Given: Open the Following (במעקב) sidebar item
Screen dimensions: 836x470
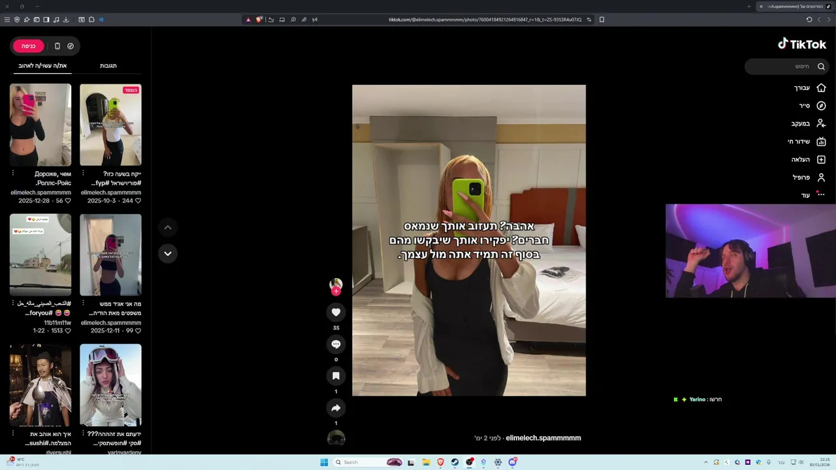Looking at the screenshot, I should click(808, 123).
